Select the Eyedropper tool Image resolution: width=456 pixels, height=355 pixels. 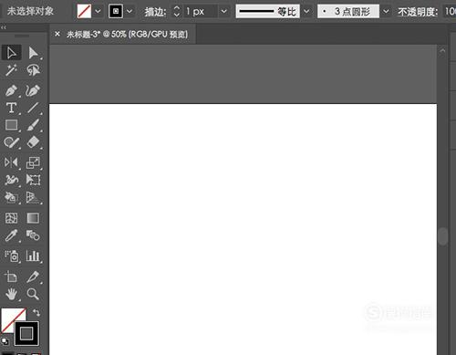[x=12, y=235]
